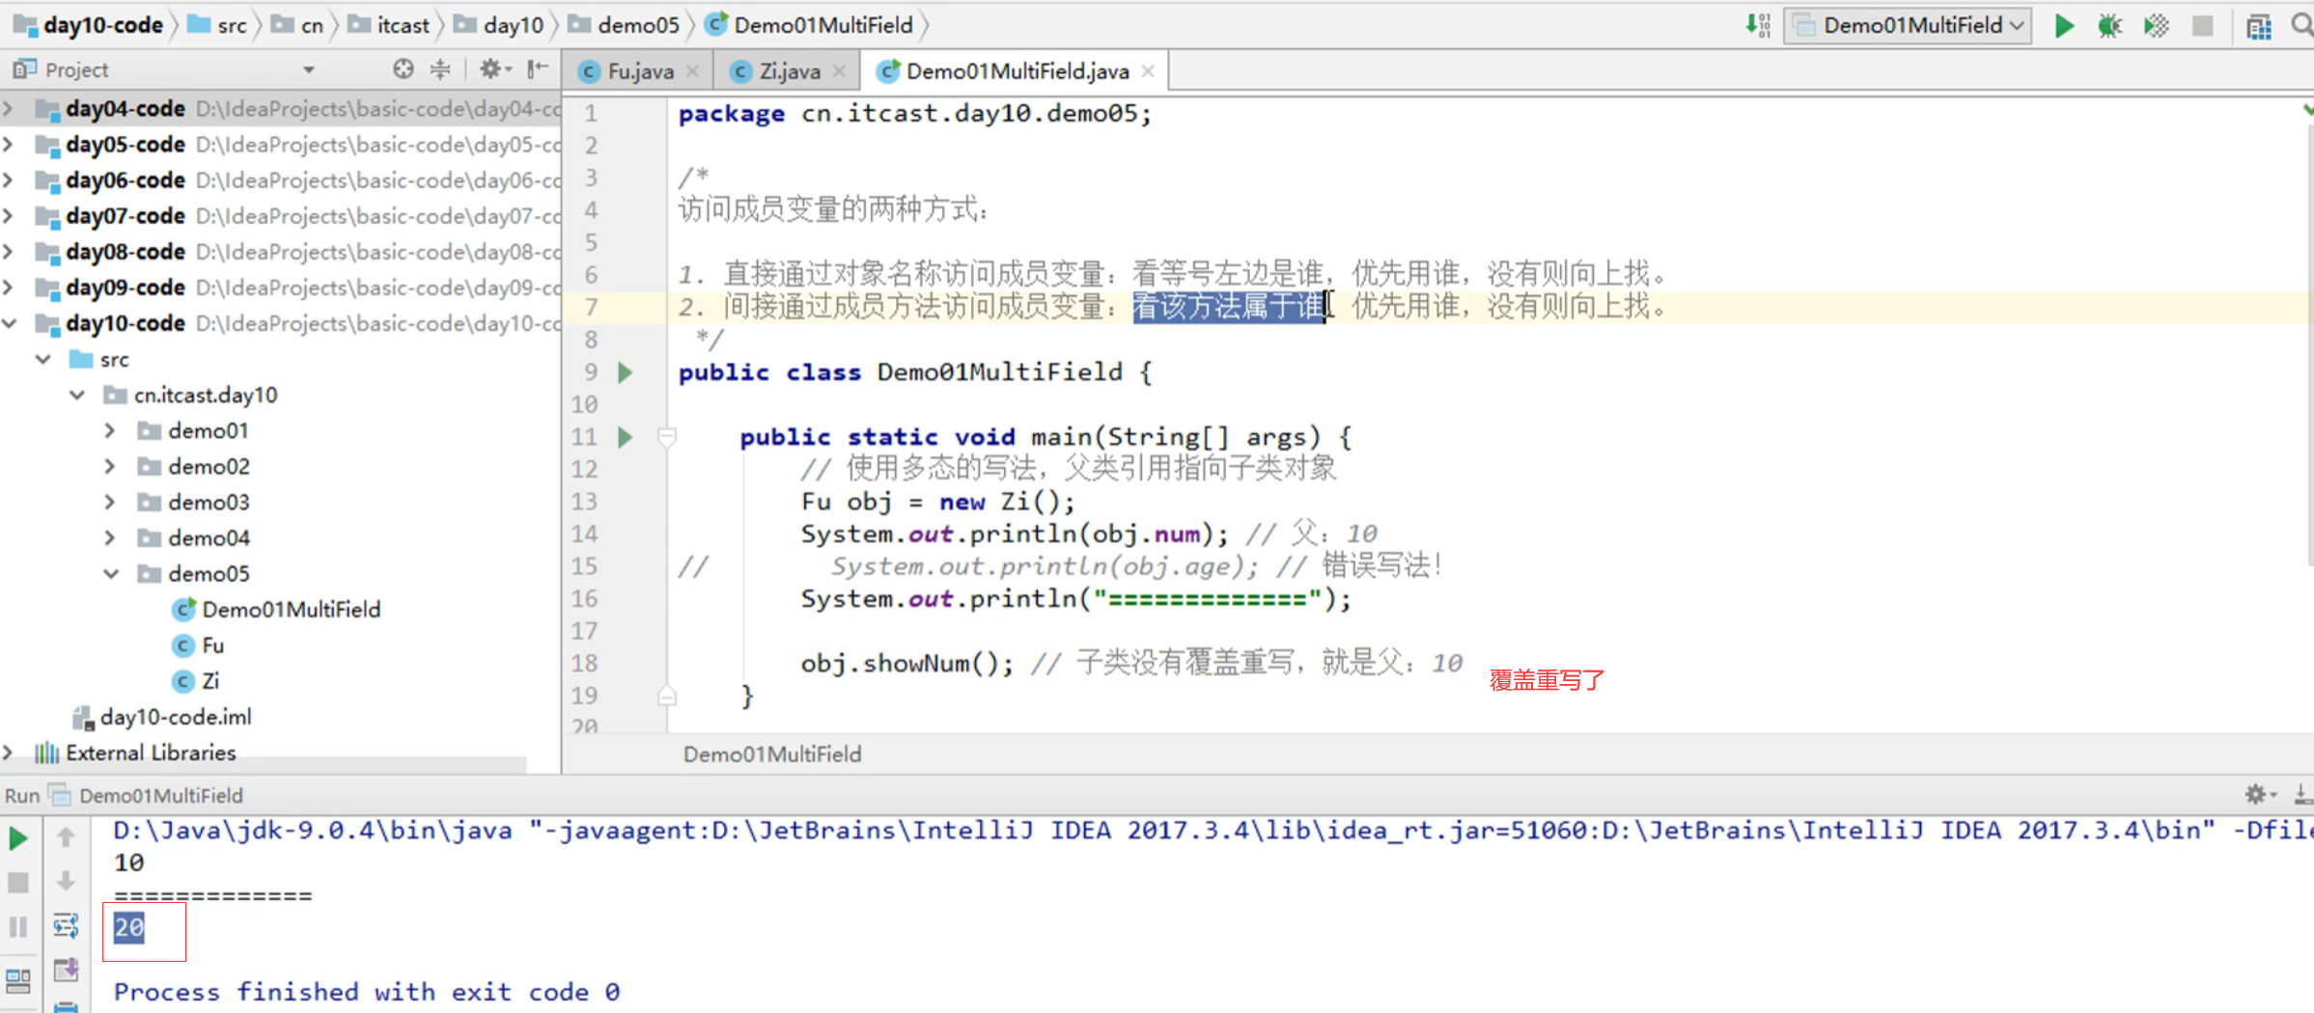Open the run configuration dropdown
2314x1013 pixels.
pyautogui.click(x=1908, y=26)
